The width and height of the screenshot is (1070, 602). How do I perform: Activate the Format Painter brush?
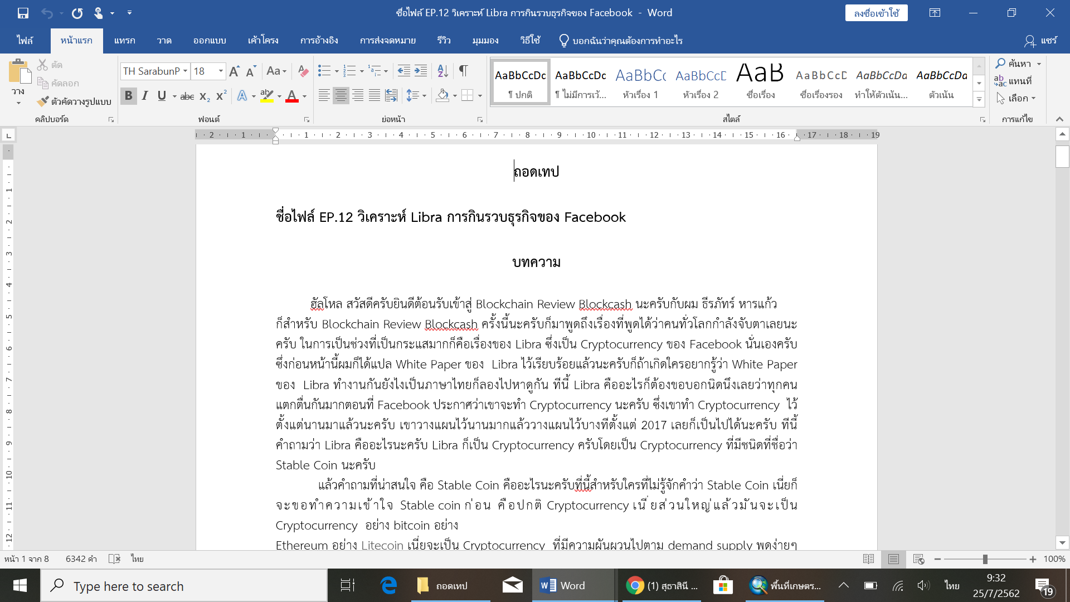43,101
